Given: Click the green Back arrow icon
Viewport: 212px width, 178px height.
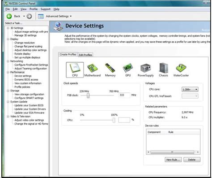Looking at the screenshot, I should click(x=9, y=16).
